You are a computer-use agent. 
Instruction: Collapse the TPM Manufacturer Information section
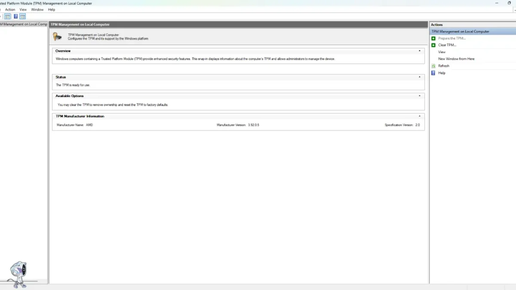point(419,116)
